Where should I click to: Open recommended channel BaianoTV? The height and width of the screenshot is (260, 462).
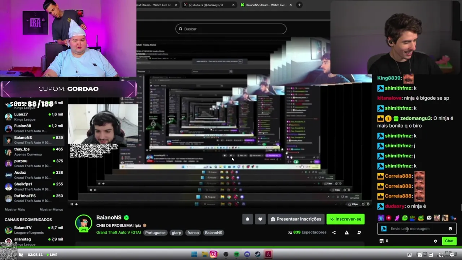(34, 230)
